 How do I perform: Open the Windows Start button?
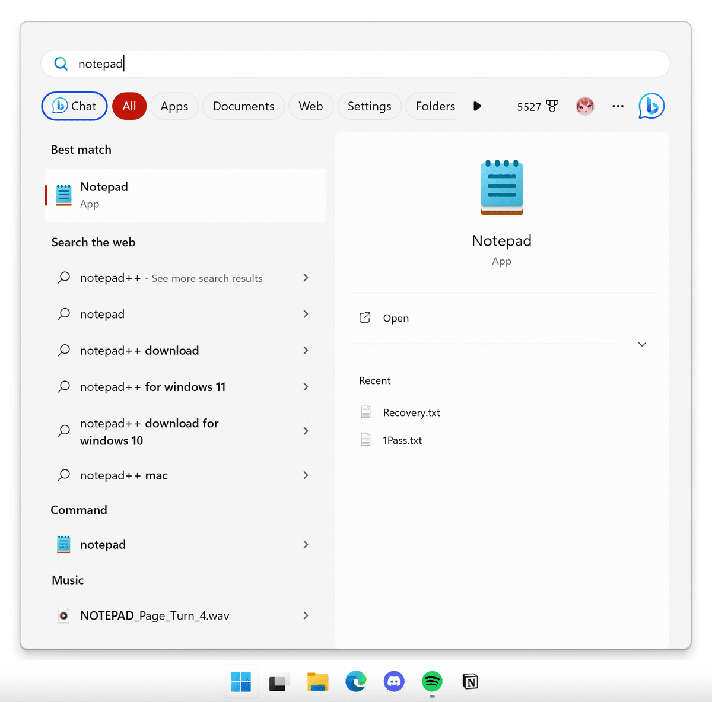(241, 682)
